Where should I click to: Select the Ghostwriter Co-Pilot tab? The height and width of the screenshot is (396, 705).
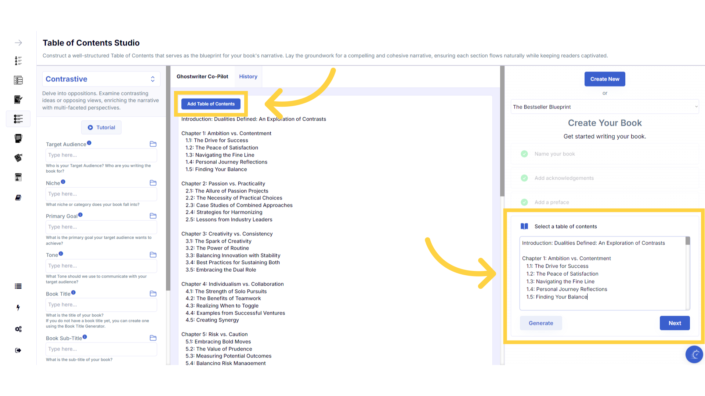202,77
